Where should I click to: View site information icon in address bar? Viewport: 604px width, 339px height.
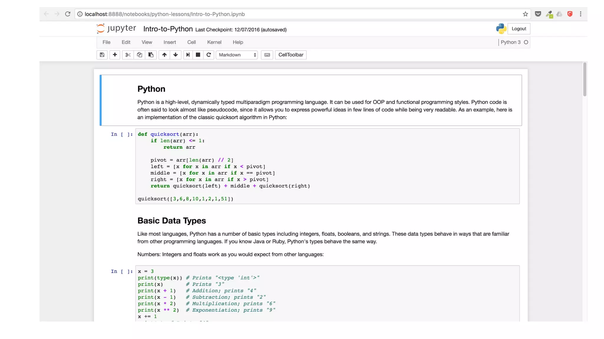coord(80,14)
